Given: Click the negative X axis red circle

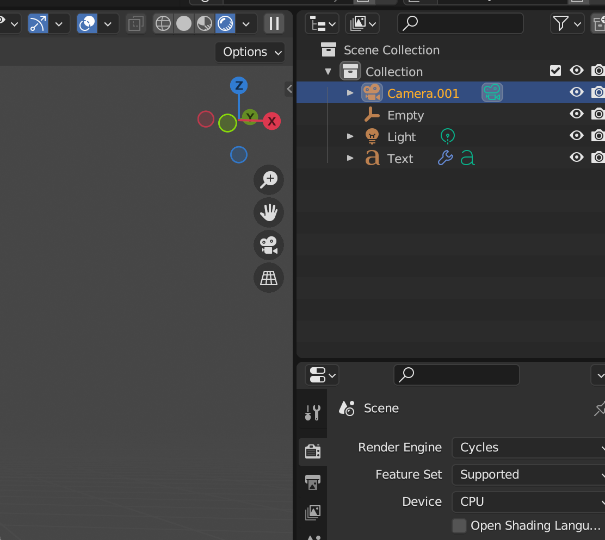Looking at the screenshot, I should (x=206, y=119).
